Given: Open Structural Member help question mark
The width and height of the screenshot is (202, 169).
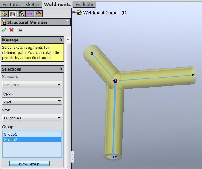Looking at the screenshot, I should tap(67, 22).
